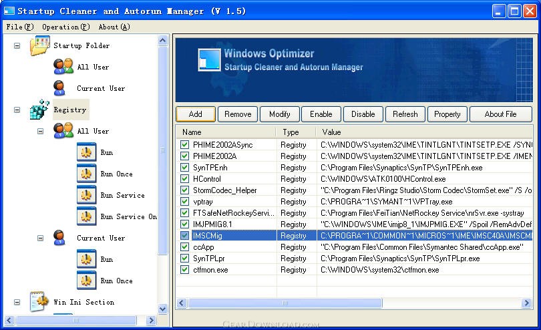Uncheck the PHIME2002A startup entry
541x330 pixels.
coord(184,156)
